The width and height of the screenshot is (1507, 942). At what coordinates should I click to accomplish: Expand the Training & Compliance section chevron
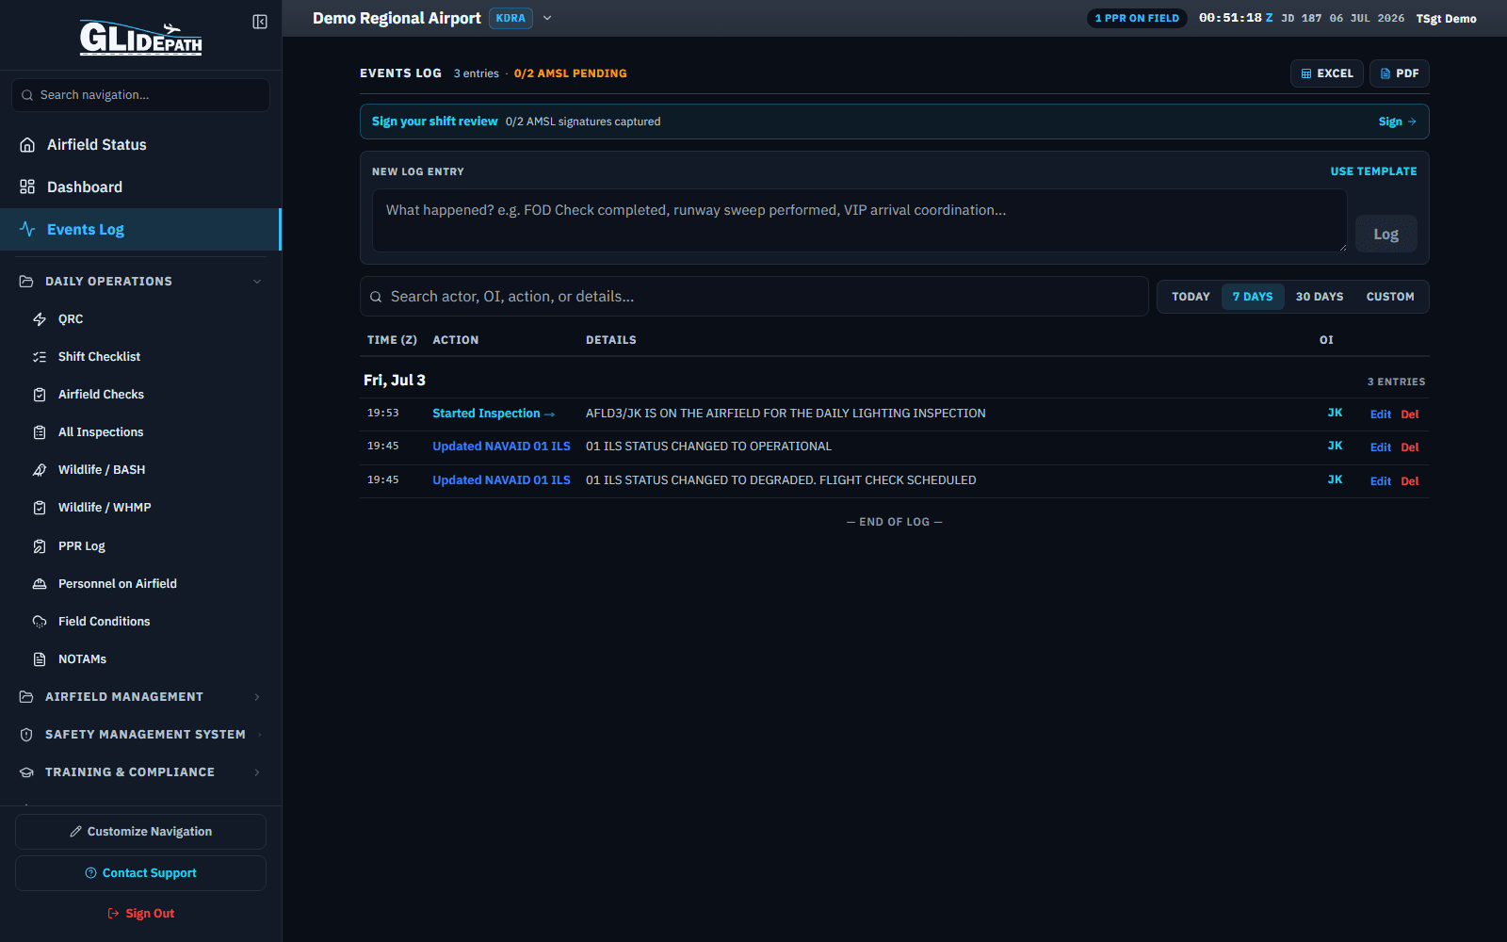coord(257,772)
